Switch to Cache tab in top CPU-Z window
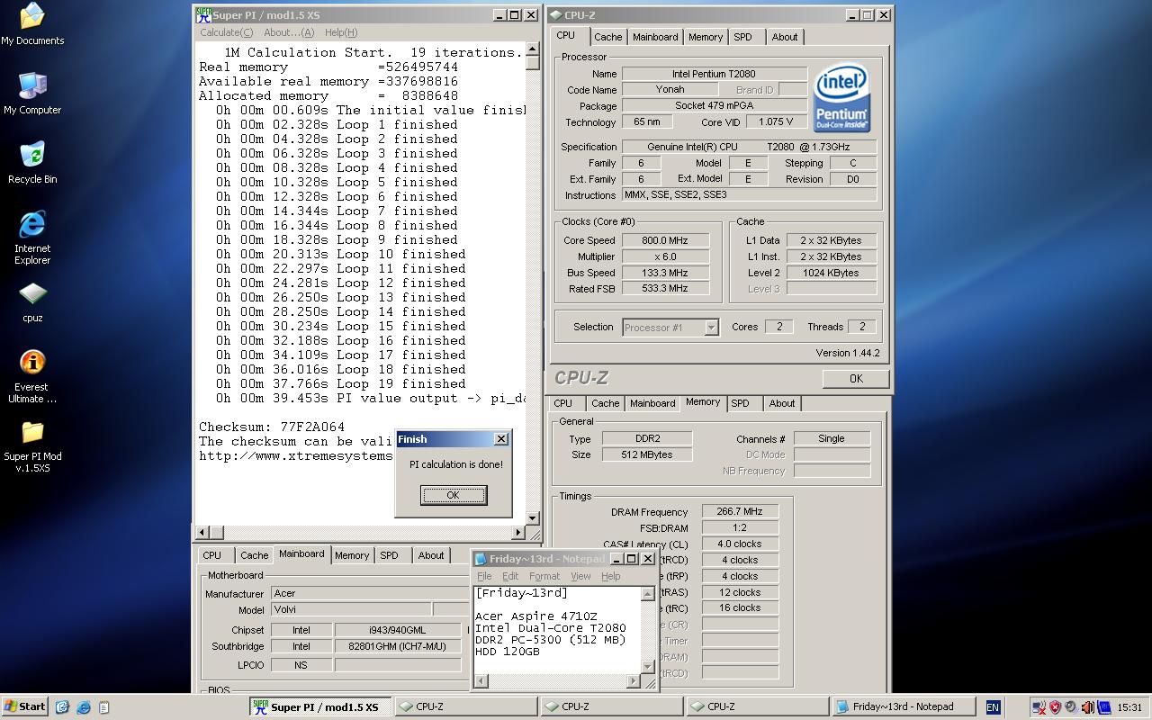1152x720 pixels. click(x=607, y=37)
